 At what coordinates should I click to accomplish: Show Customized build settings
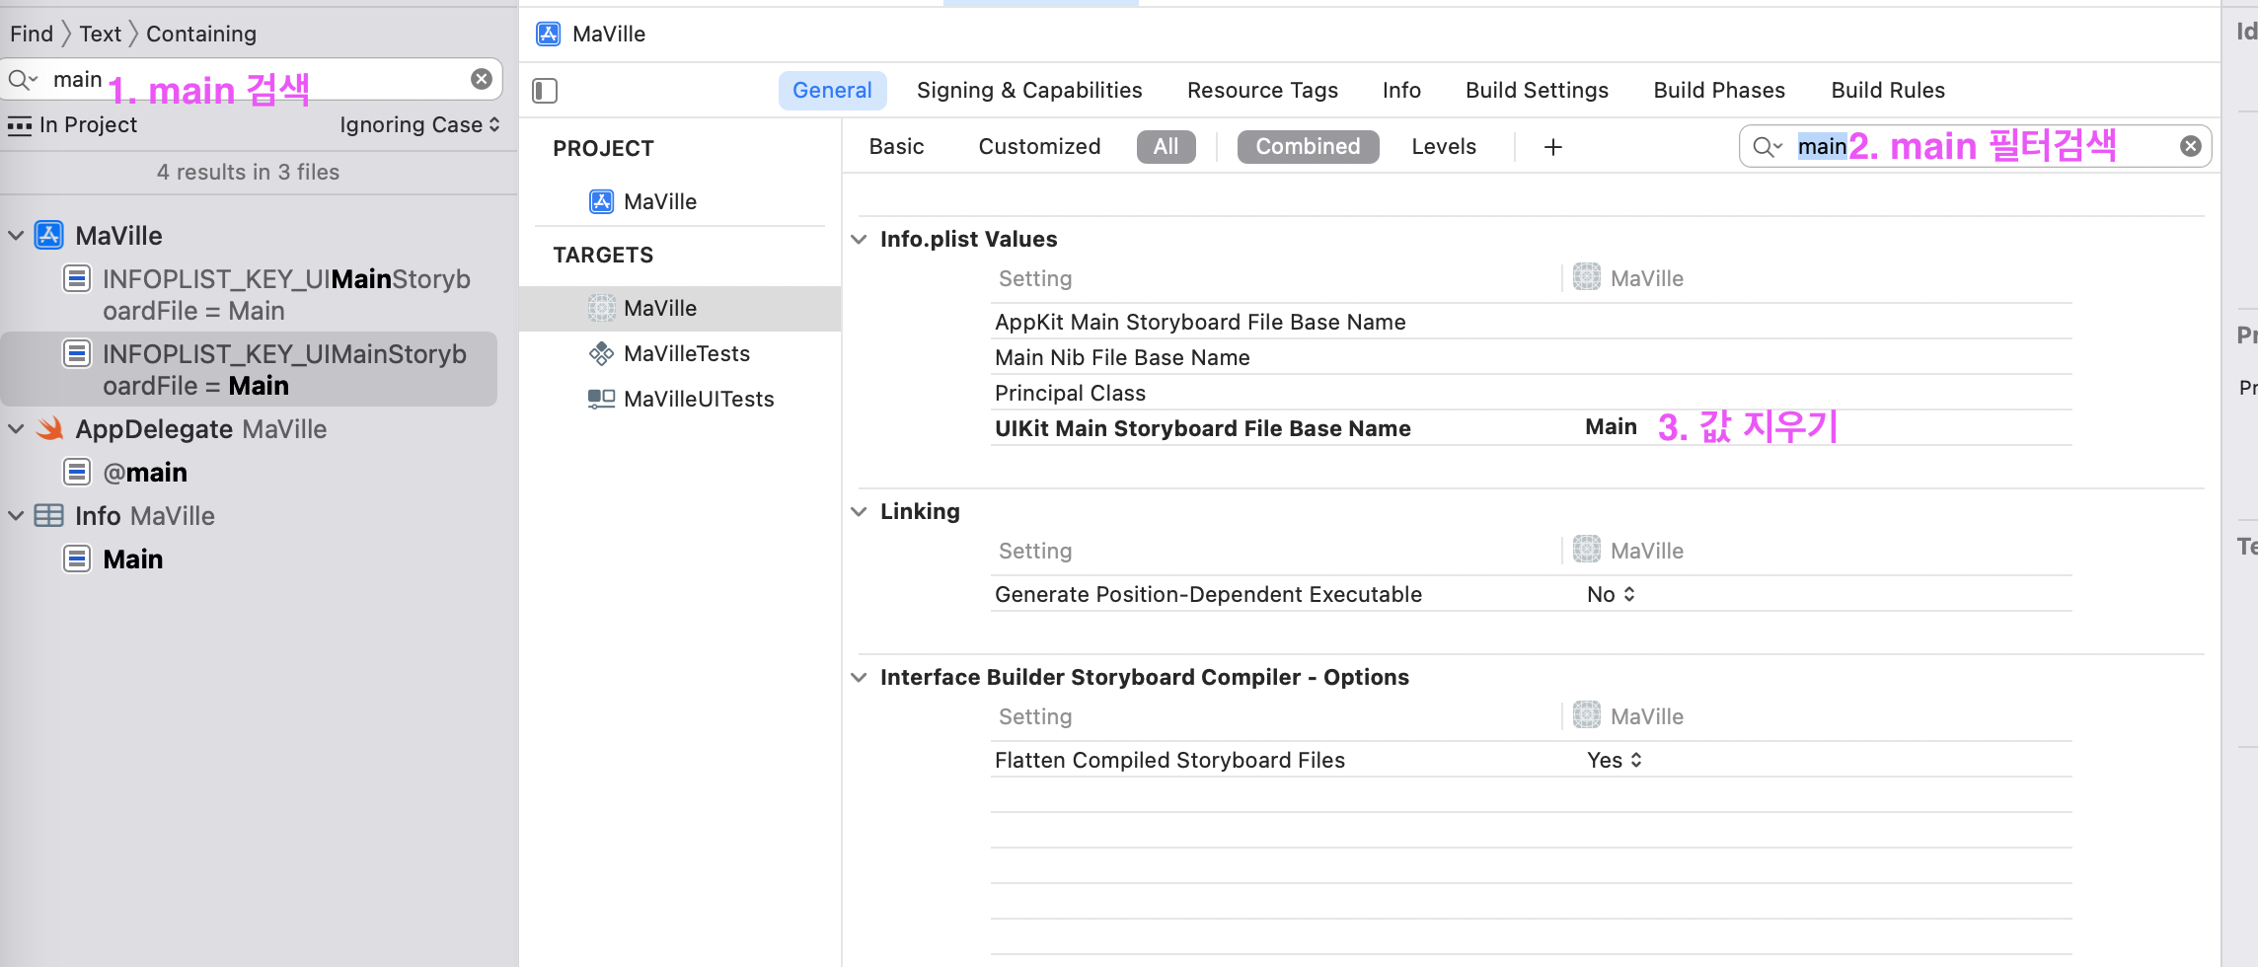click(x=1039, y=146)
